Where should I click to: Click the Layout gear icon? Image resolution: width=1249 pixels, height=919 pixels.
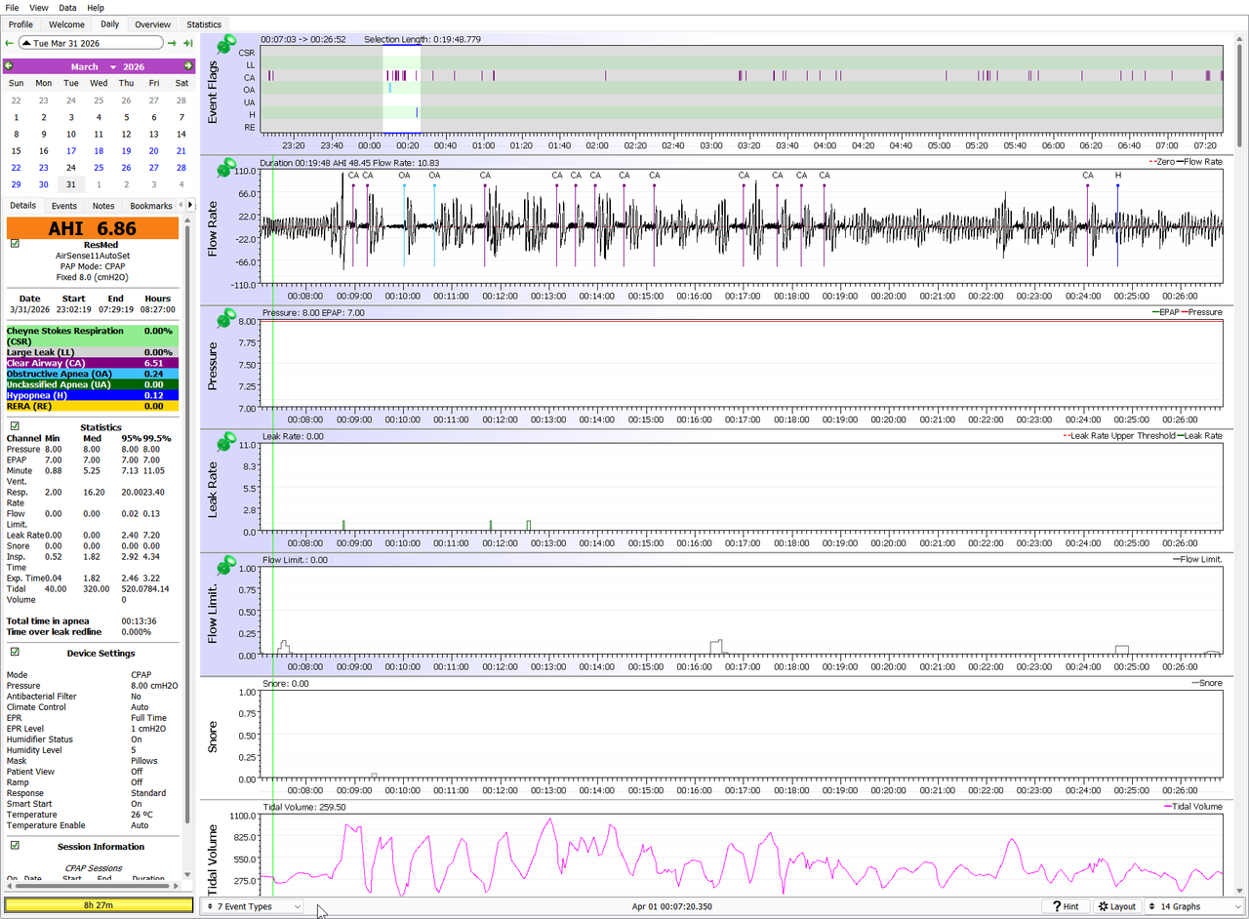click(1104, 906)
